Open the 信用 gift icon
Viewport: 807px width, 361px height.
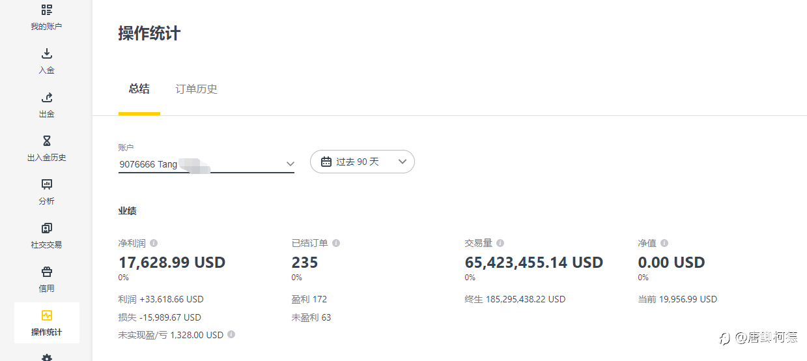coord(46,272)
